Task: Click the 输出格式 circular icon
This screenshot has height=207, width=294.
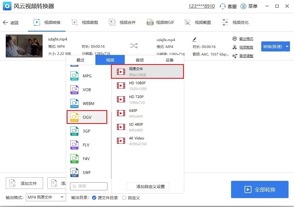Action: tap(235, 39)
